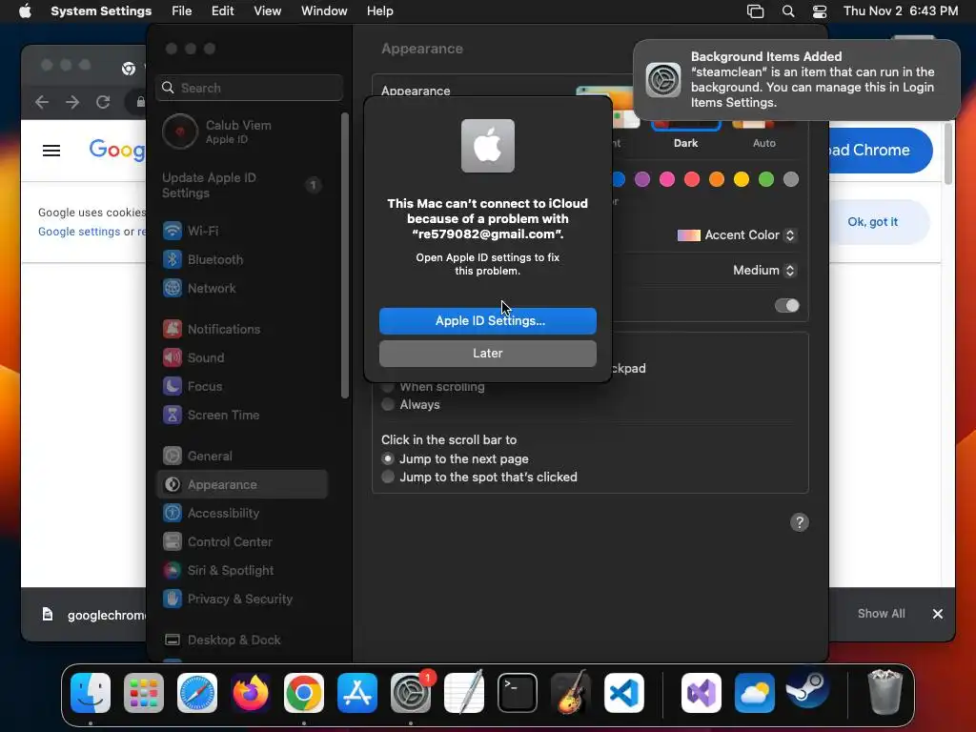The height and width of the screenshot is (732, 976).
Task: Open Visual Studio Code from Dock
Action: click(x=623, y=693)
